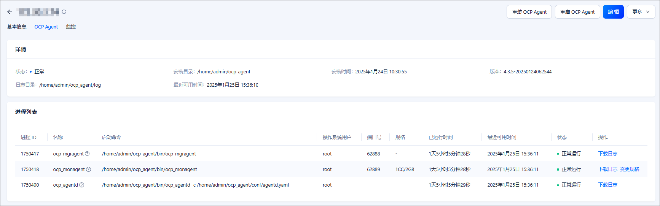Click the 最近可用时间 column header
This screenshot has width=660, height=206.
coord(502,137)
